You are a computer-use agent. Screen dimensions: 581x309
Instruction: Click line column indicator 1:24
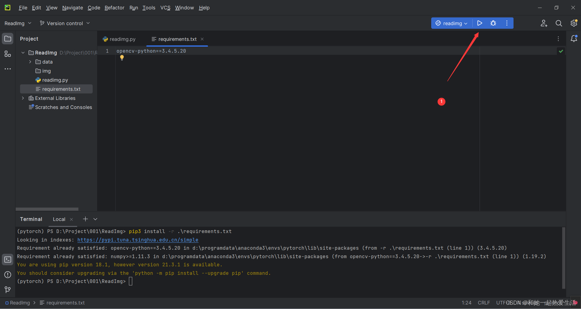(x=466, y=303)
